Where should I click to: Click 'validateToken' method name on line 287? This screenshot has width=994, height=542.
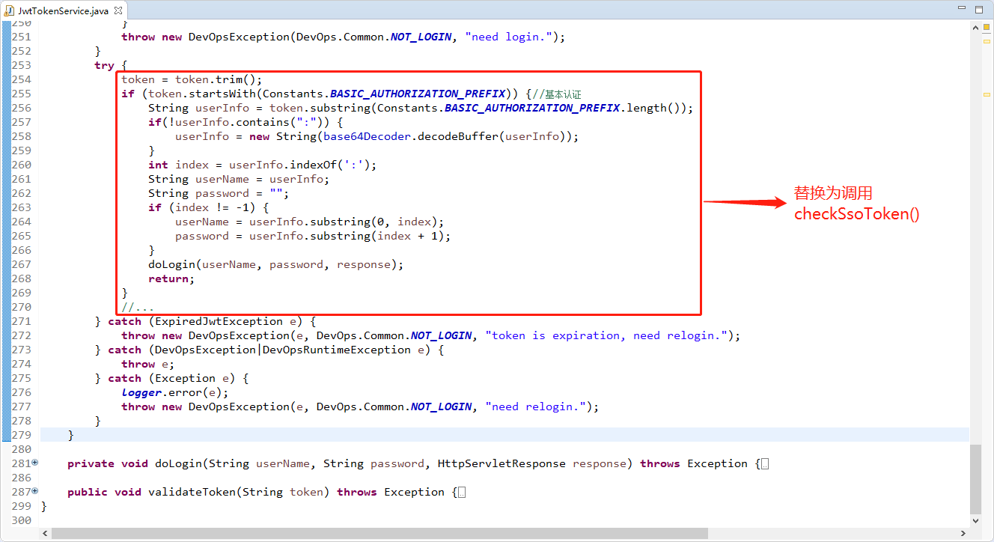tap(192, 492)
